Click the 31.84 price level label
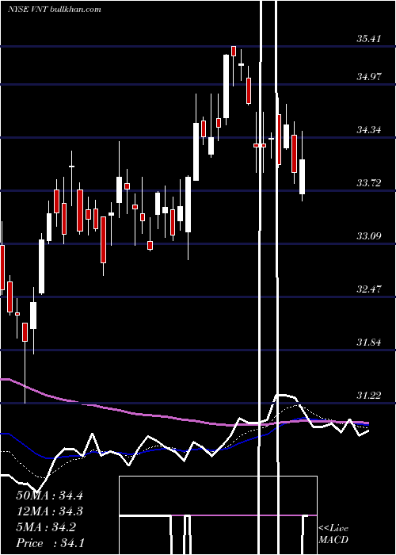Screen dimensions: 396x555 click(x=369, y=342)
